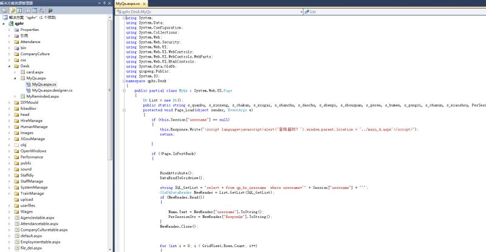Toggle auto-hide pin on Solution Explorer
This screenshot has height=252, width=486.
click(x=104, y=3)
